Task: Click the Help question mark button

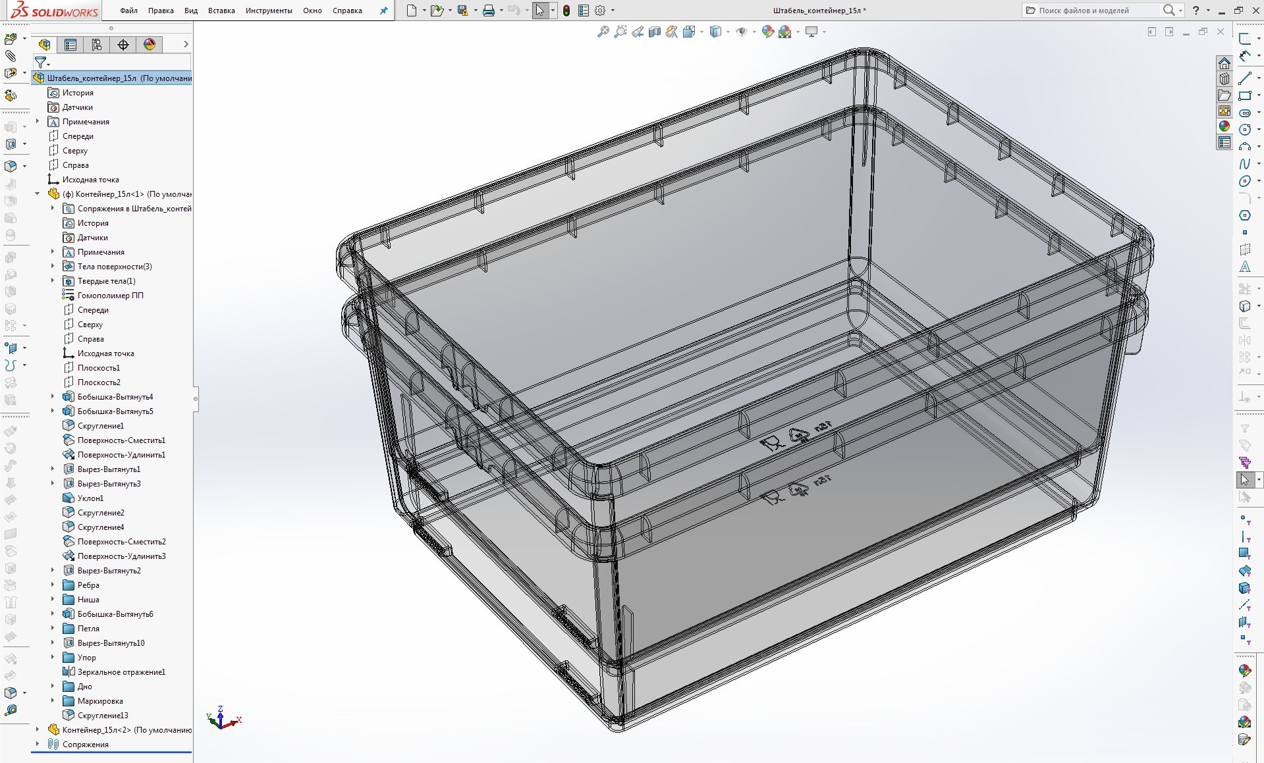Action: click(x=1195, y=11)
